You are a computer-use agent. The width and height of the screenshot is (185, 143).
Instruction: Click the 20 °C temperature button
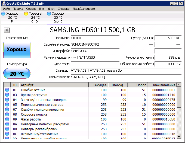(x=17, y=73)
